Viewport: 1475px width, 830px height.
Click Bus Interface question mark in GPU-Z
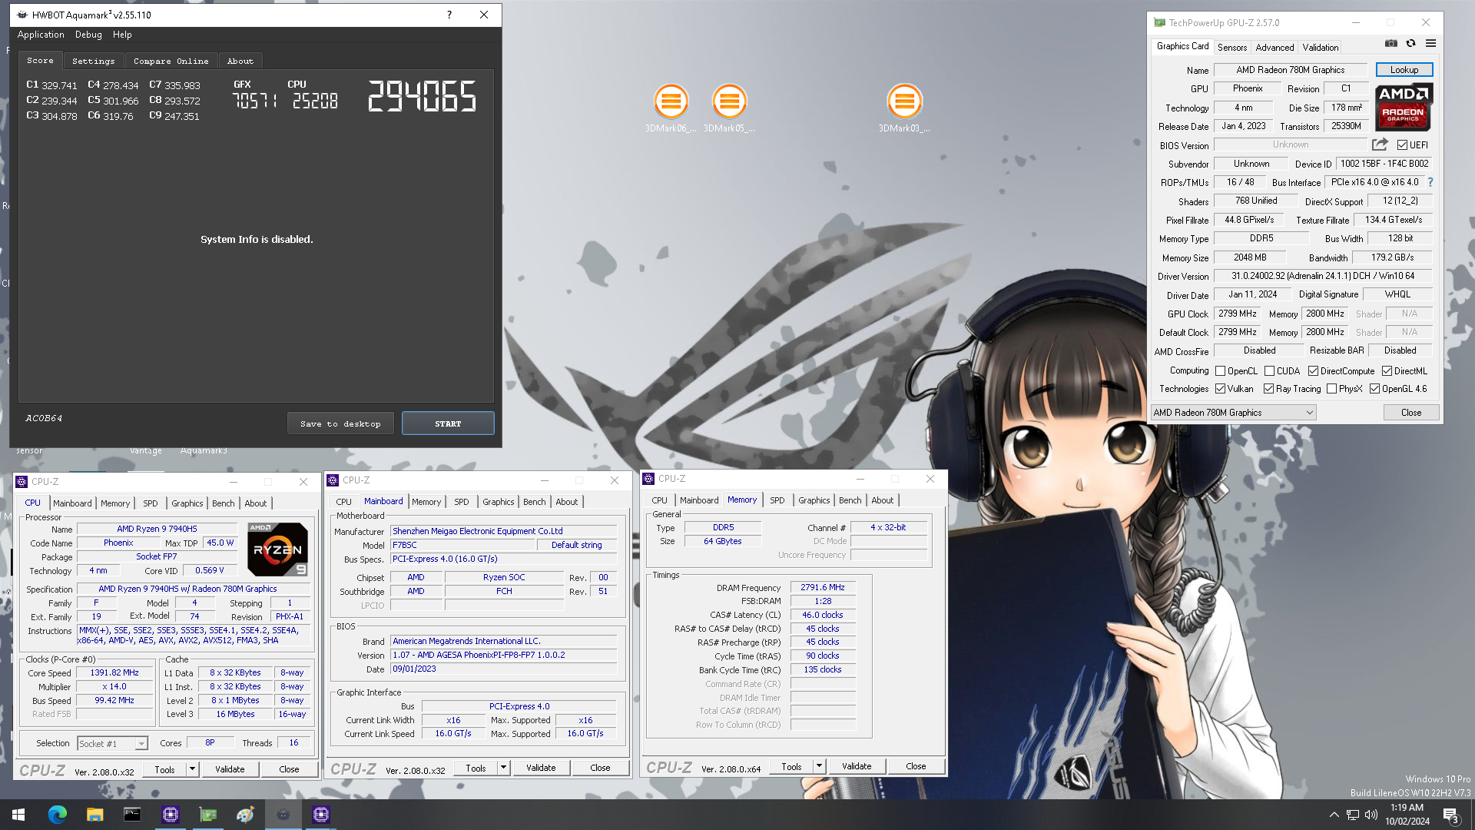coord(1430,182)
